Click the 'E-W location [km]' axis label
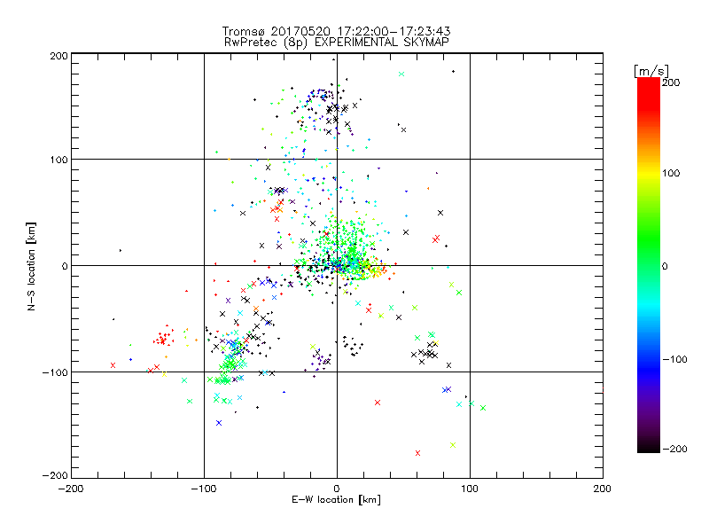Image resolution: width=709 pixels, height=532 pixels. coord(336,500)
